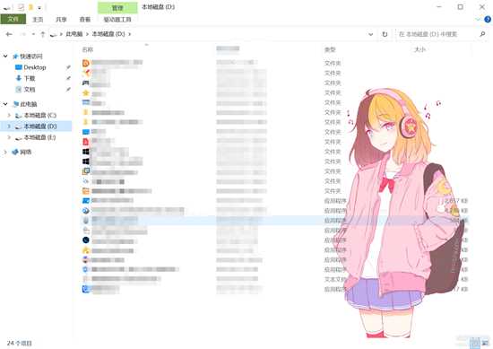The image size is (493, 349).
Task: Click 此电脑 in the address breadcrumb
Action: coord(74,34)
